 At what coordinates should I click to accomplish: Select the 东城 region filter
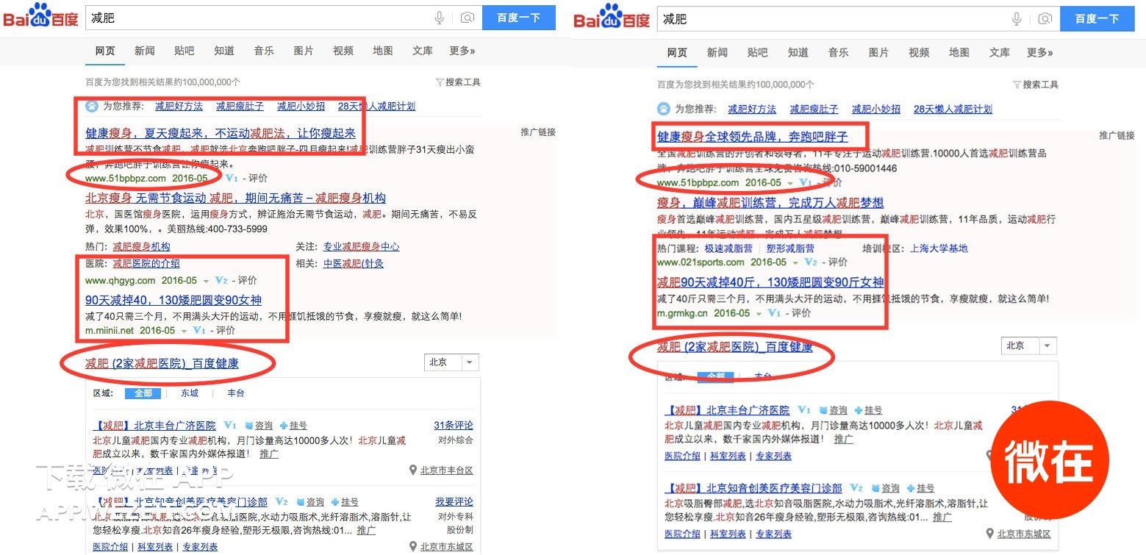tap(188, 393)
